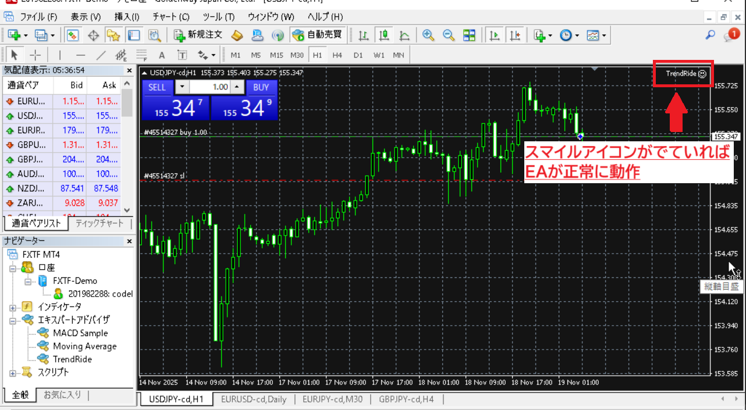Select the text label 'A' drawing tool

tap(162, 55)
